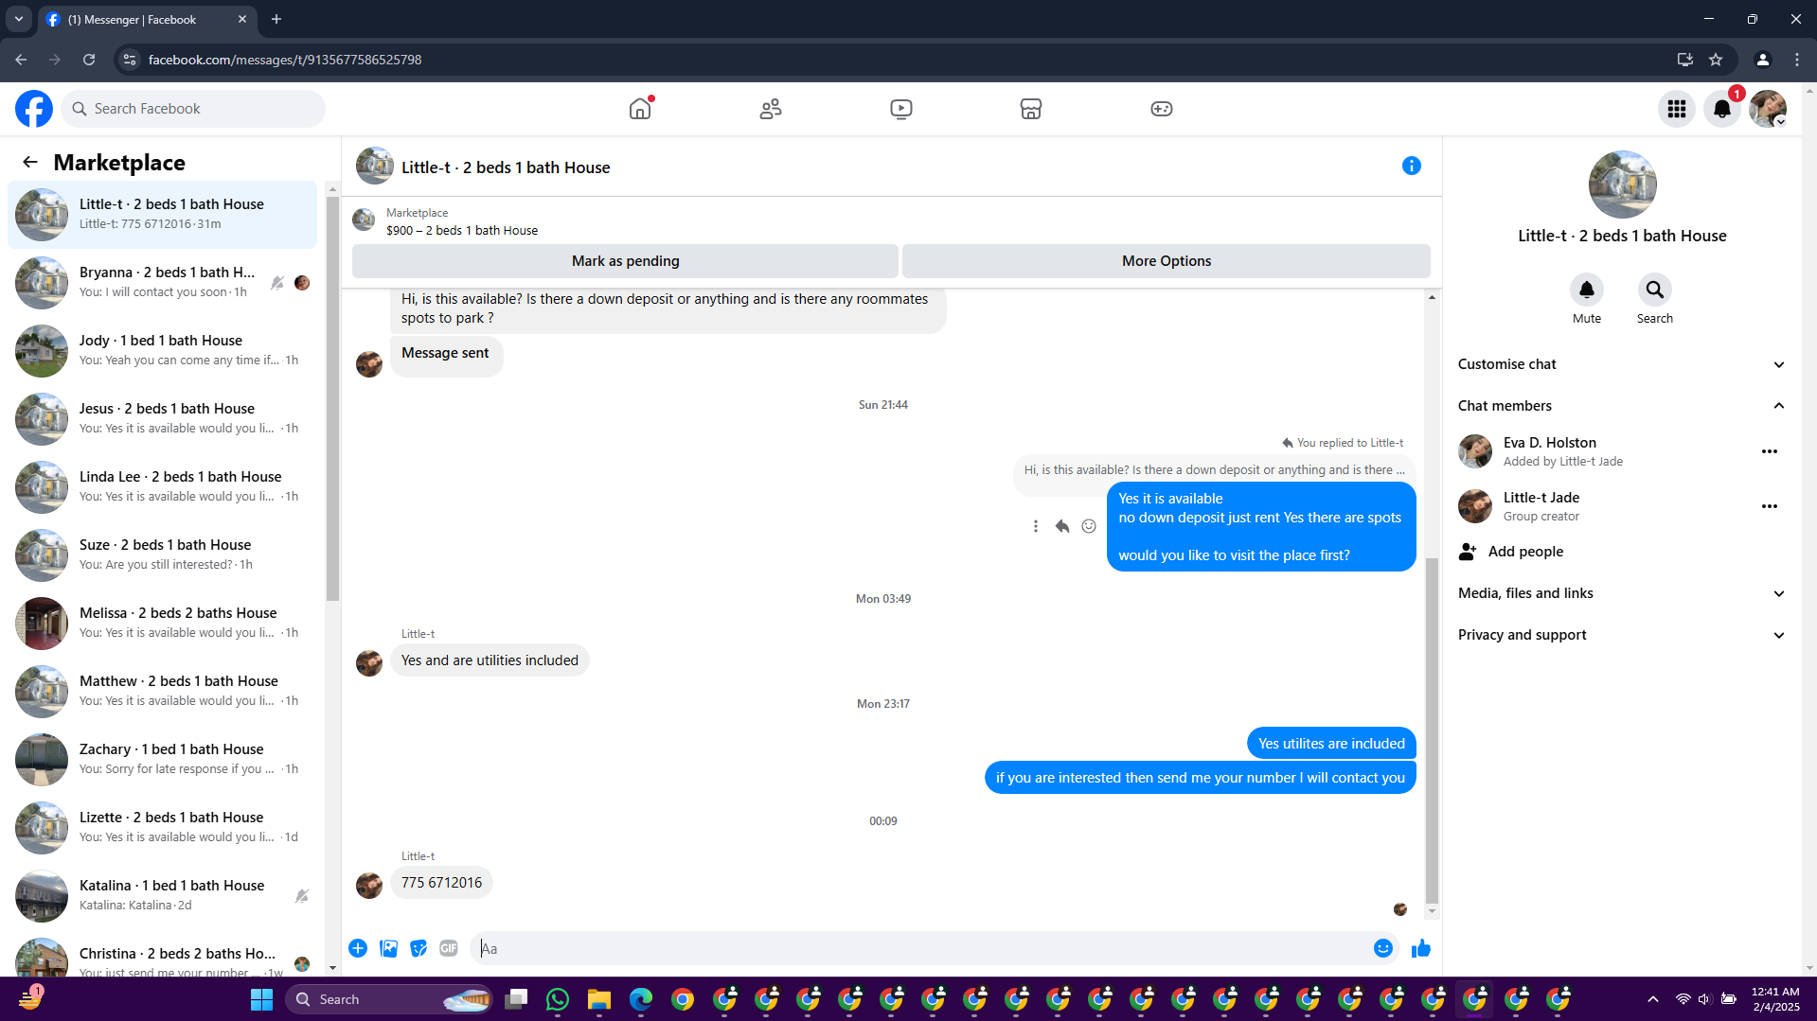
Task: Expand the Customise chat section
Action: [x=1622, y=364]
